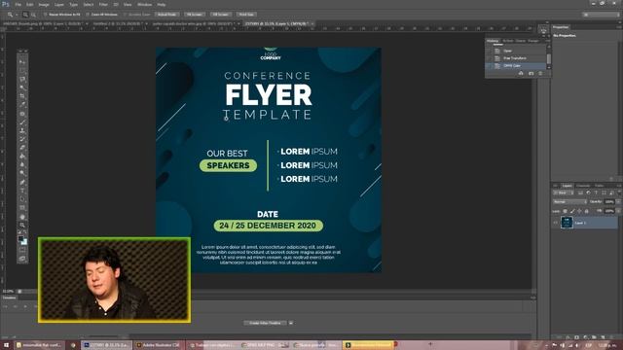
Task: Select the Eraser tool
Action: point(22,148)
